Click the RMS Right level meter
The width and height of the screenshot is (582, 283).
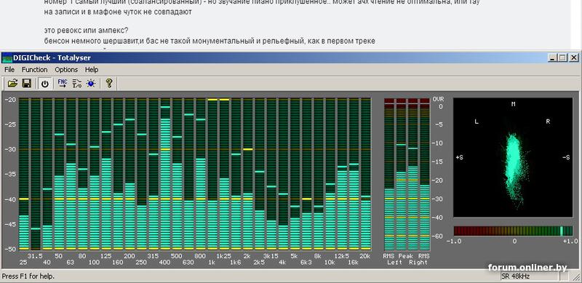(425, 174)
